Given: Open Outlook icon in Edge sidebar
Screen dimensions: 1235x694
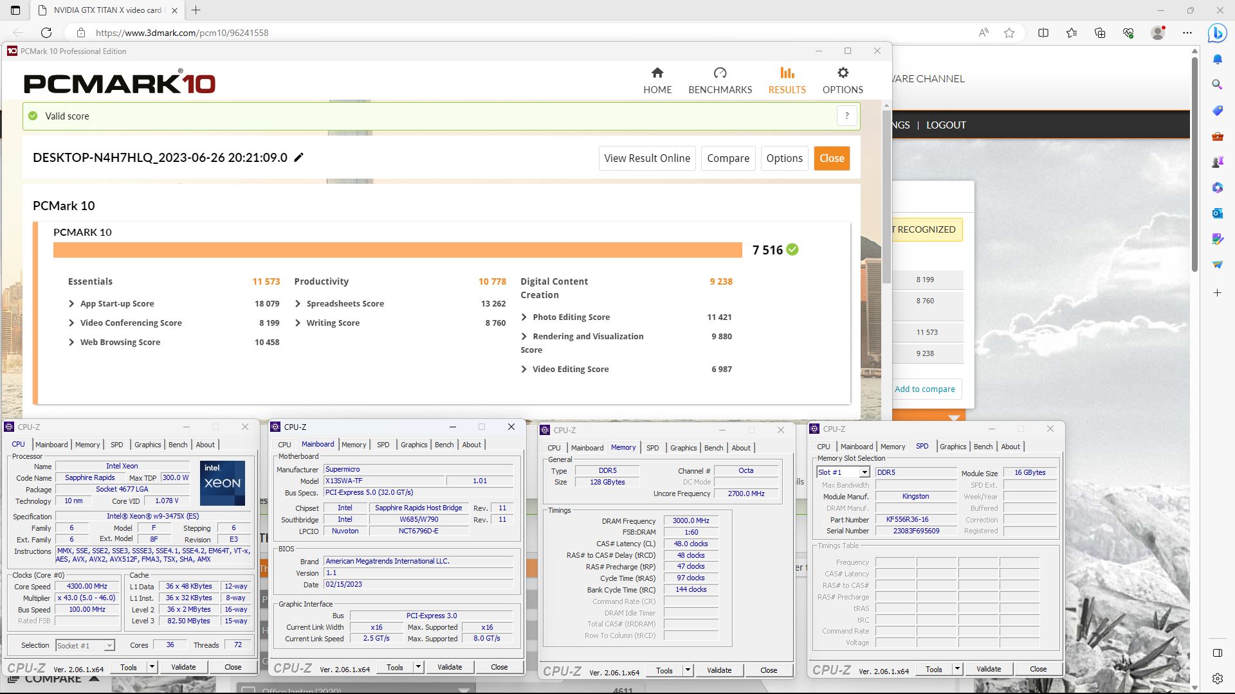Looking at the screenshot, I should coord(1217,213).
